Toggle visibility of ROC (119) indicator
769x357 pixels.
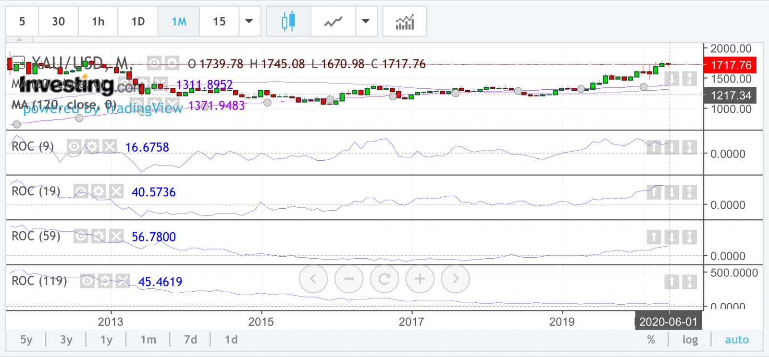pos(87,281)
